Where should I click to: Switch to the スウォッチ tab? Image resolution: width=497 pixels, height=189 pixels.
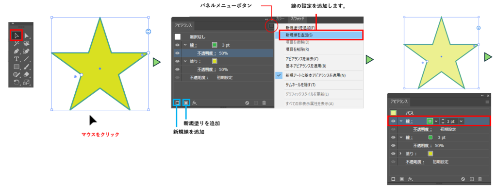click(x=298, y=19)
